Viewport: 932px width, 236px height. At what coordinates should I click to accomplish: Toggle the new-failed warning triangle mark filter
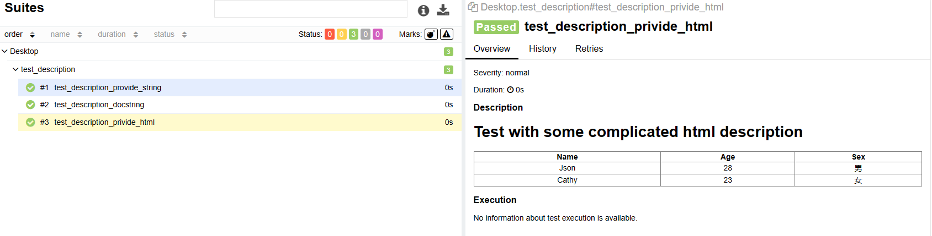click(x=447, y=34)
